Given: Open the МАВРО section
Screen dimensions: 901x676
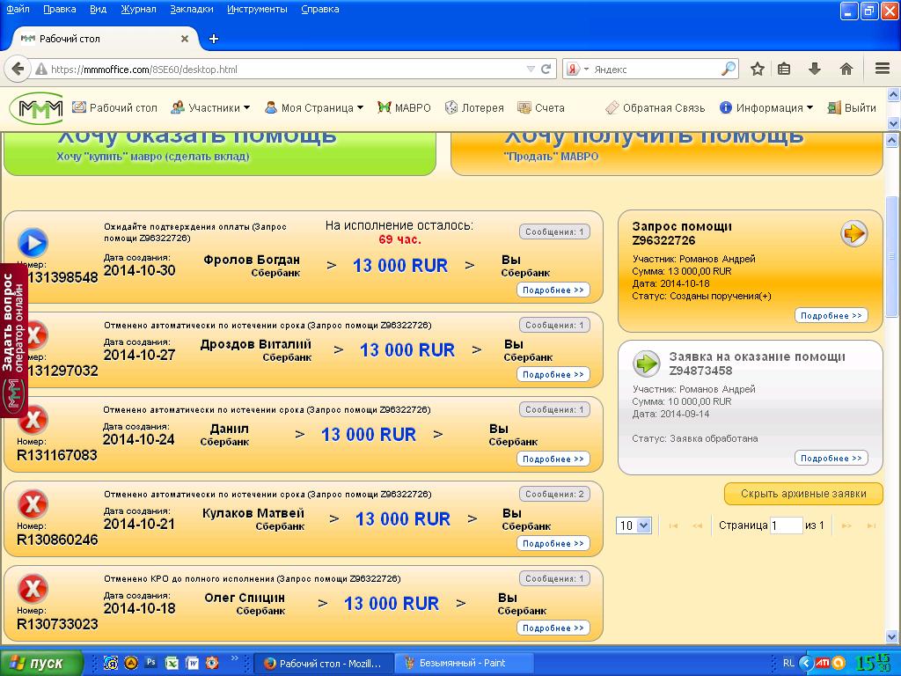Looking at the screenshot, I should click(404, 107).
